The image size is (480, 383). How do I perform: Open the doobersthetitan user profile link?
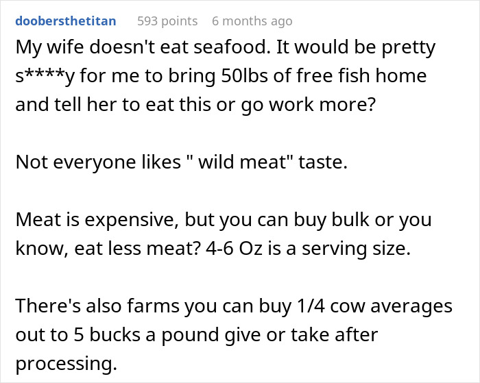66,21
